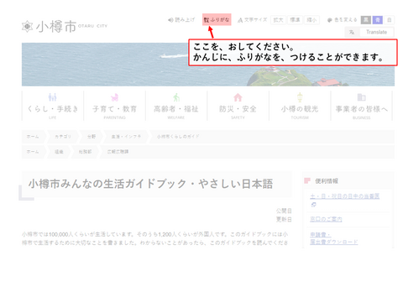Click the 小樽市みんなの生活ガイドブック page title
Image resolution: width=403 pixels, height=302 pixels.
pyautogui.click(x=150, y=184)
